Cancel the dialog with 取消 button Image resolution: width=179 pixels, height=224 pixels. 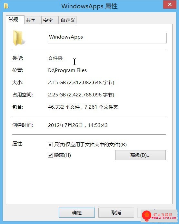click(116, 212)
